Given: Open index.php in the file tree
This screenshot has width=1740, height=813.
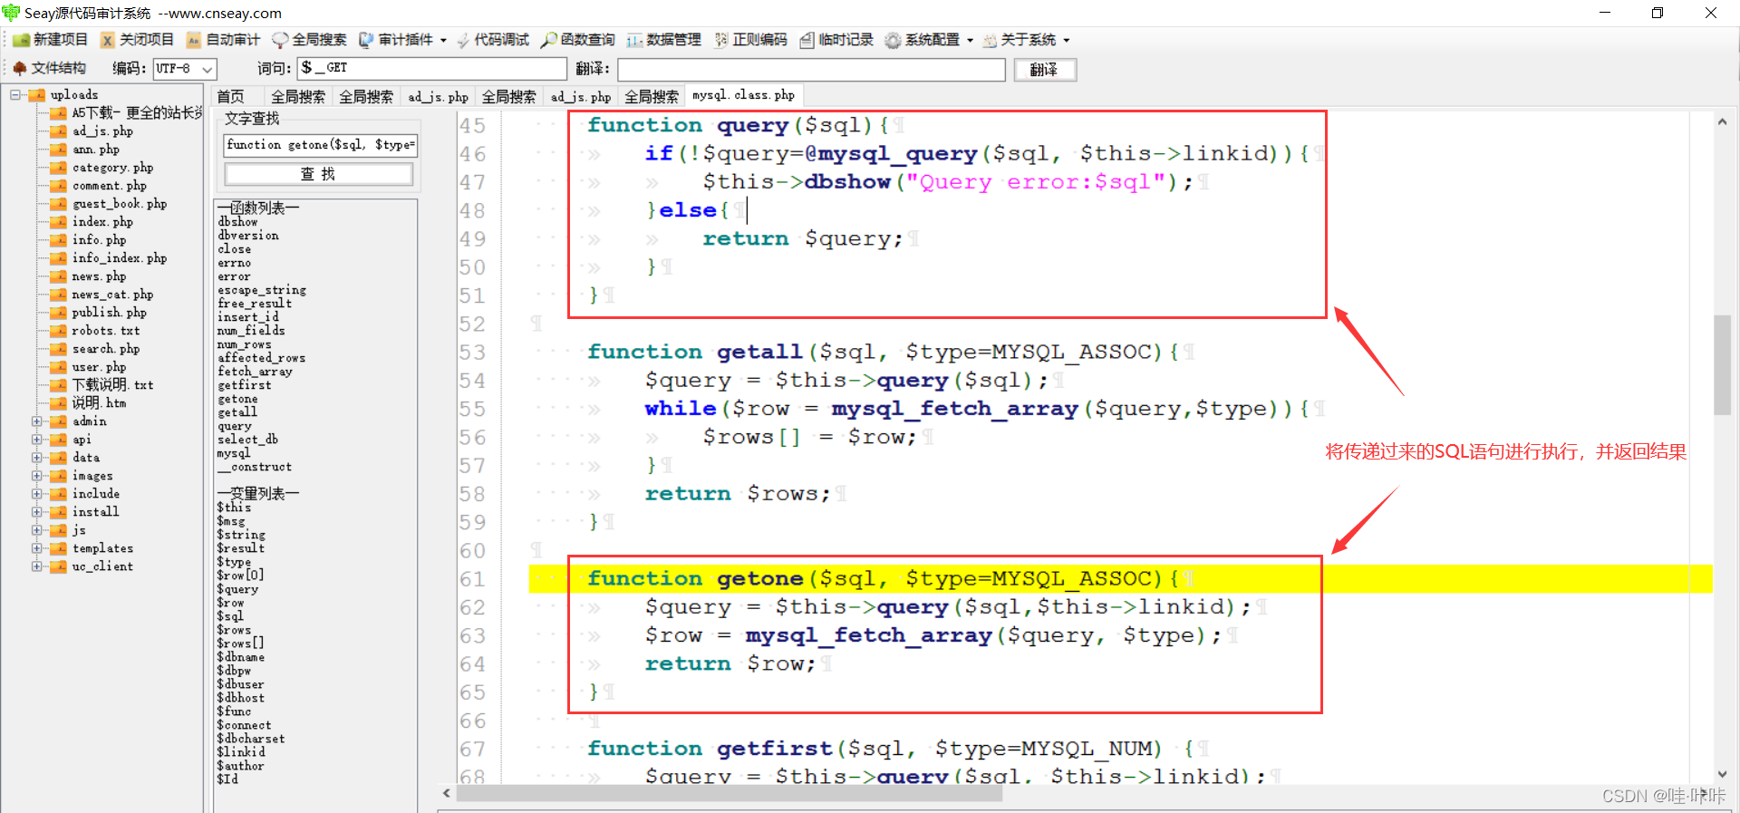Looking at the screenshot, I should [102, 222].
